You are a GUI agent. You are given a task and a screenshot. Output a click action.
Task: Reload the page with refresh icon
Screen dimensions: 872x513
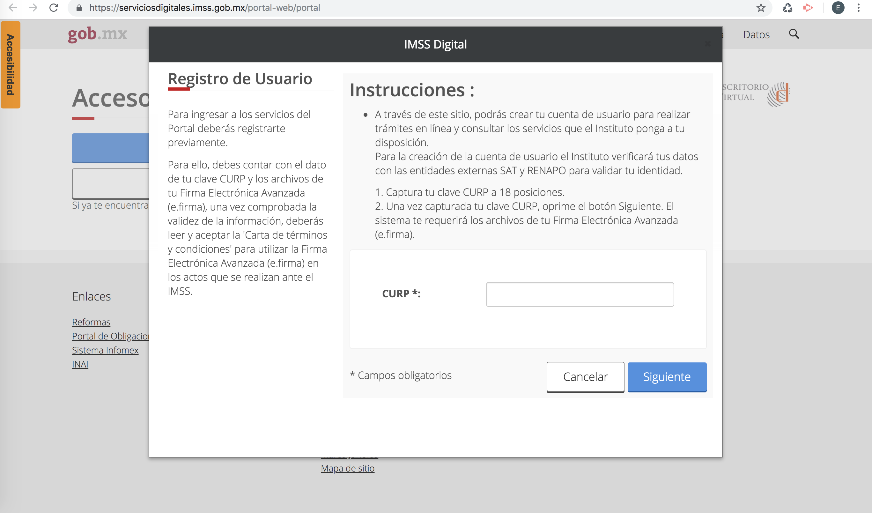(x=54, y=8)
